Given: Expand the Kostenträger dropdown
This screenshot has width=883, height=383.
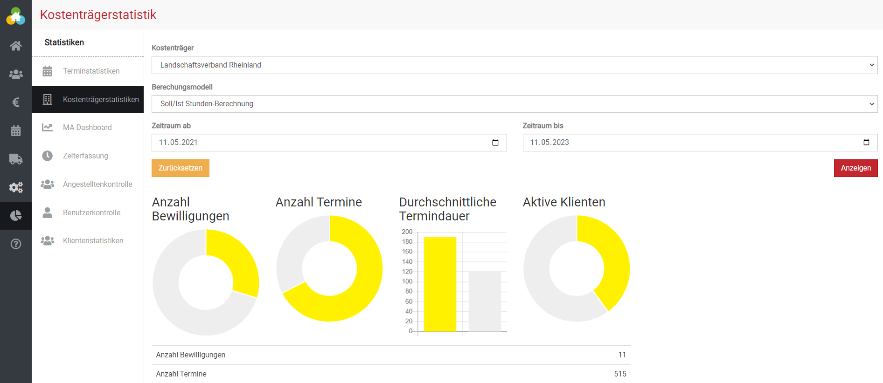Looking at the screenshot, I should tap(514, 65).
